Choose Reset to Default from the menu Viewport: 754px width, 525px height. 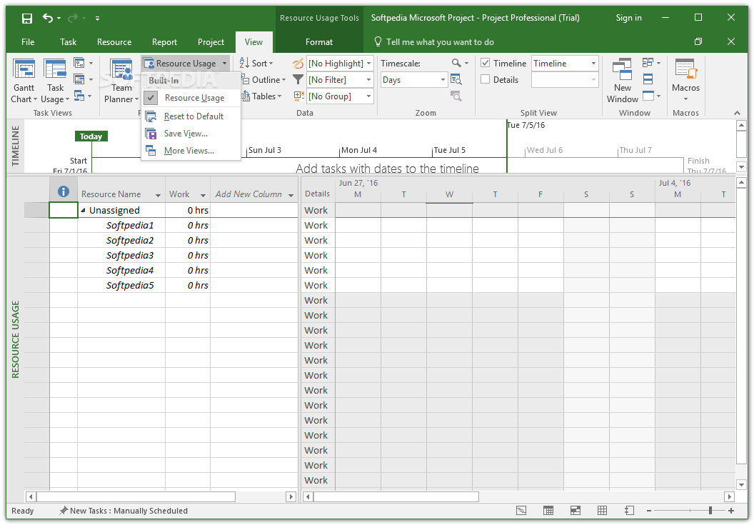coord(191,116)
